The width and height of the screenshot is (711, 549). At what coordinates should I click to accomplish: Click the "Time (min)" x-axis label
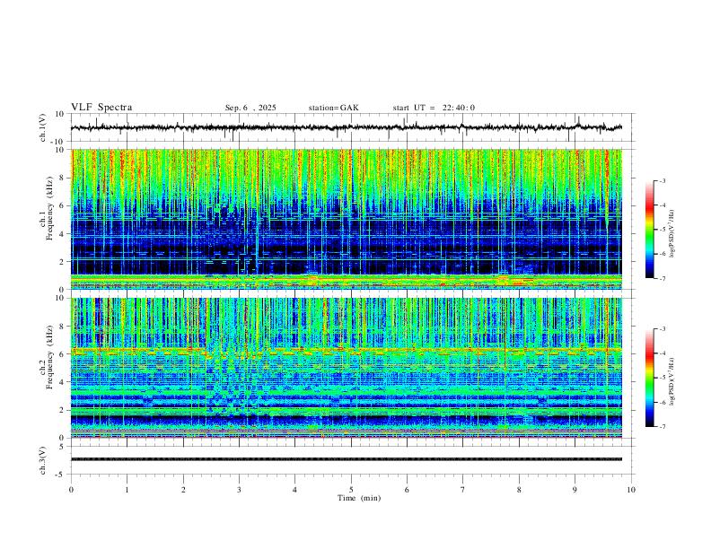[x=359, y=498]
